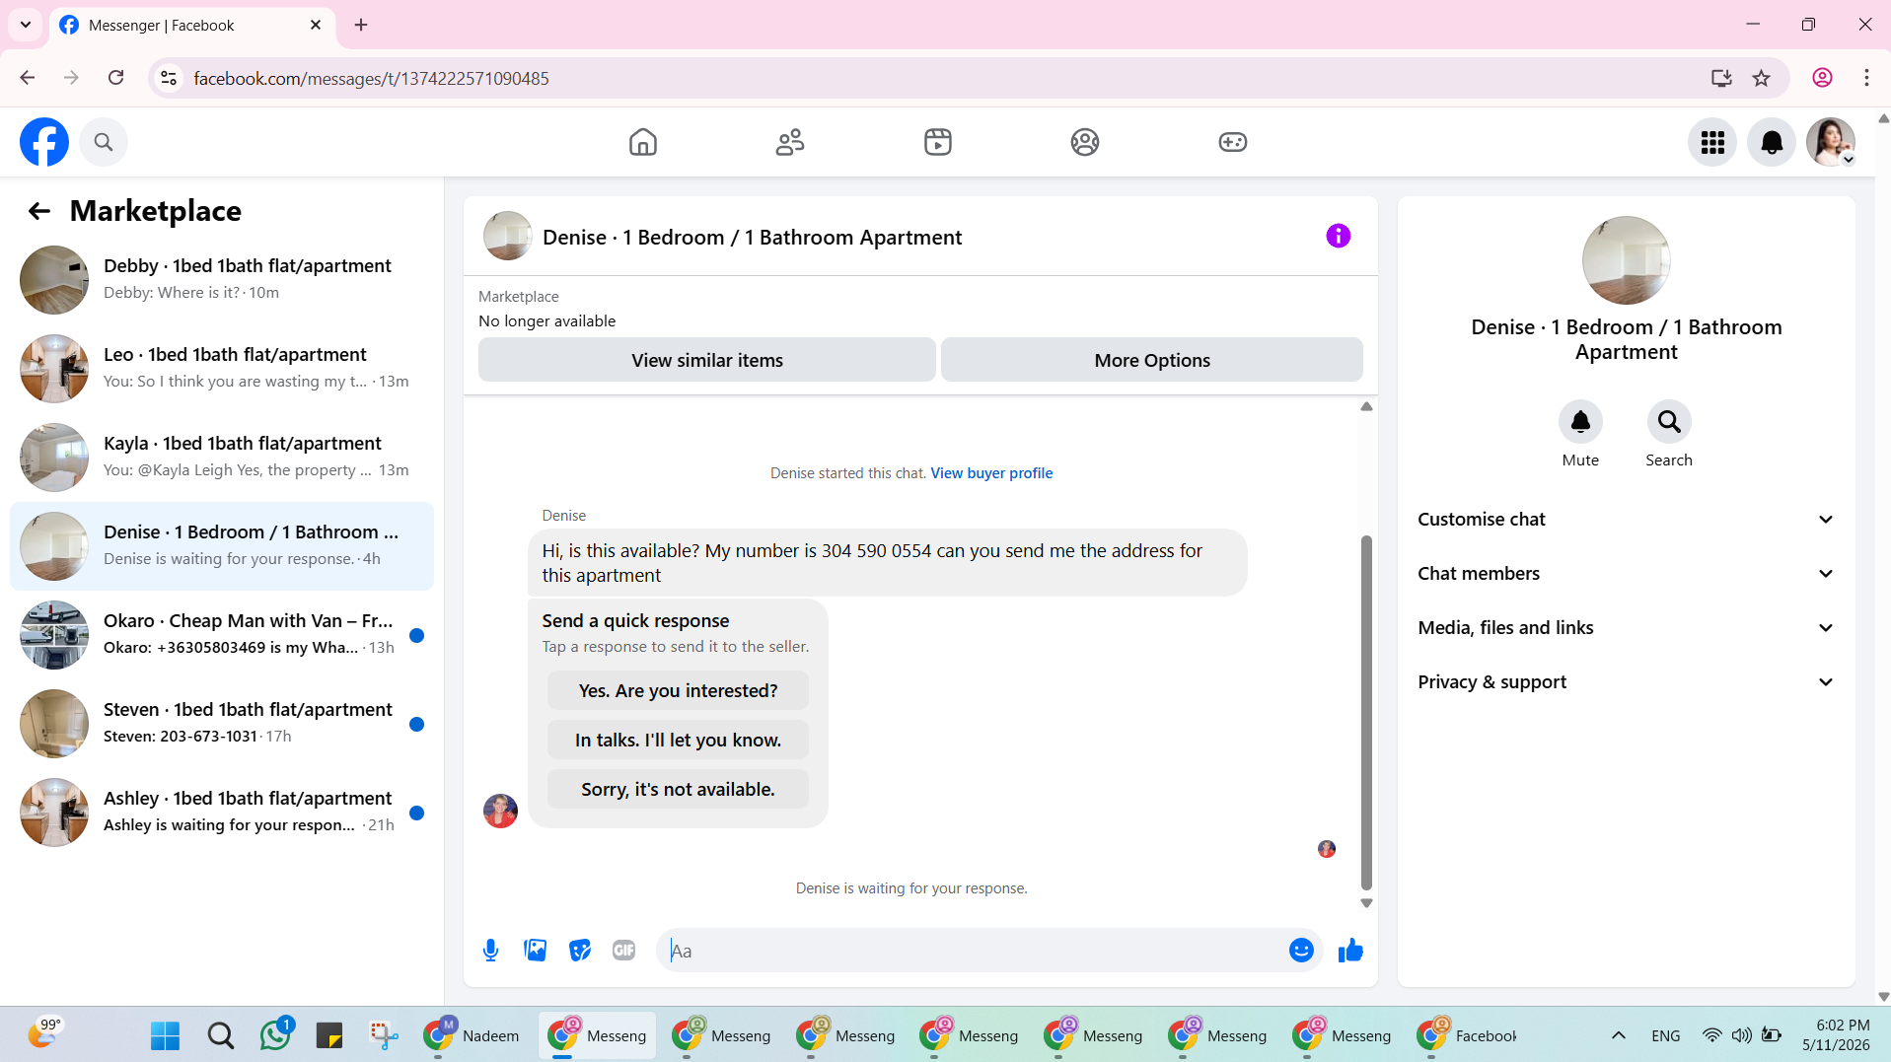Search in conversation with the magnifier button
This screenshot has height=1062, width=1891.
tap(1669, 422)
